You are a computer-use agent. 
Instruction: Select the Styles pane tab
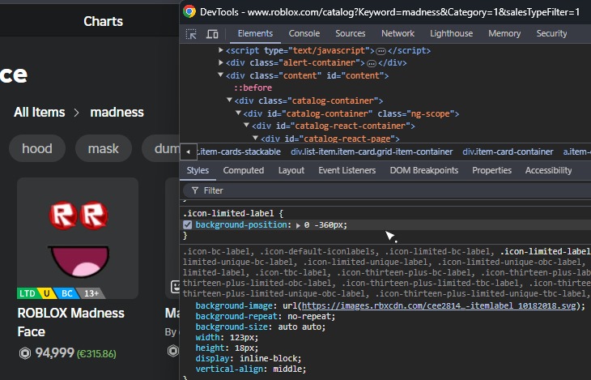coord(198,171)
